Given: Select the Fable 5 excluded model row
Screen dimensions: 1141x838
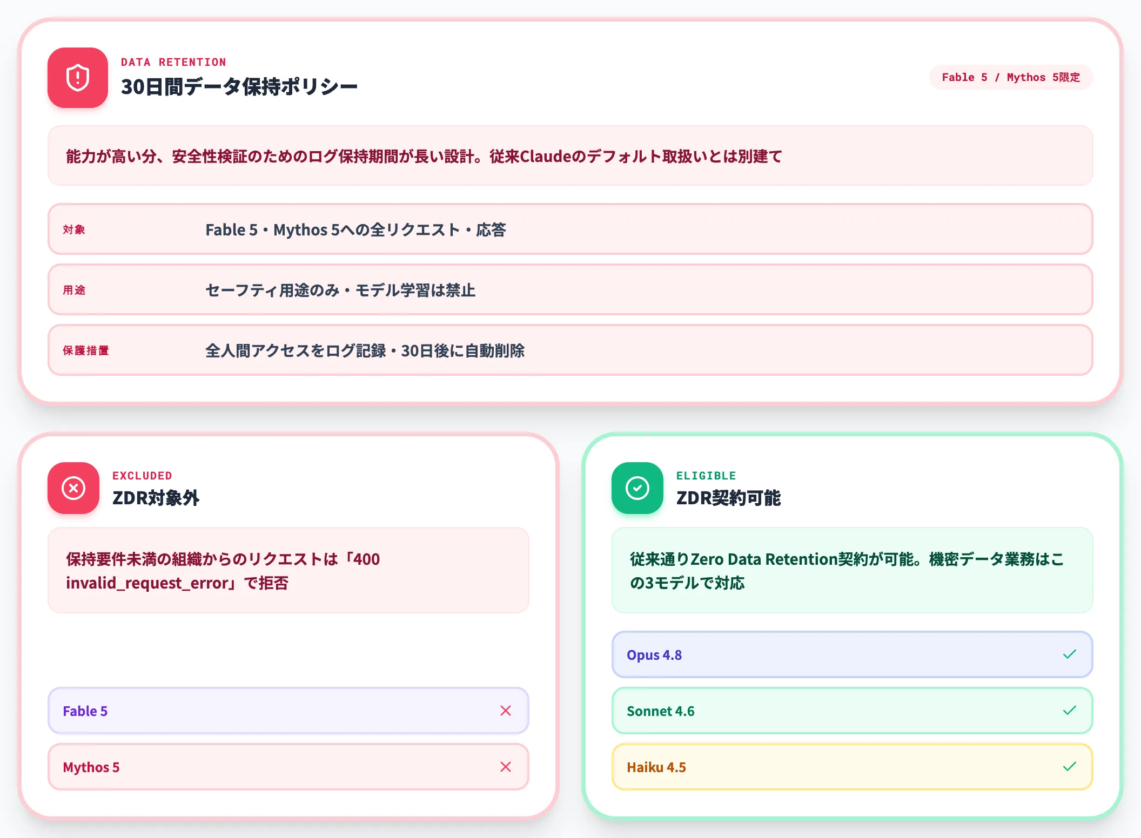Looking at the screenshot, I should tap(288, 711).
